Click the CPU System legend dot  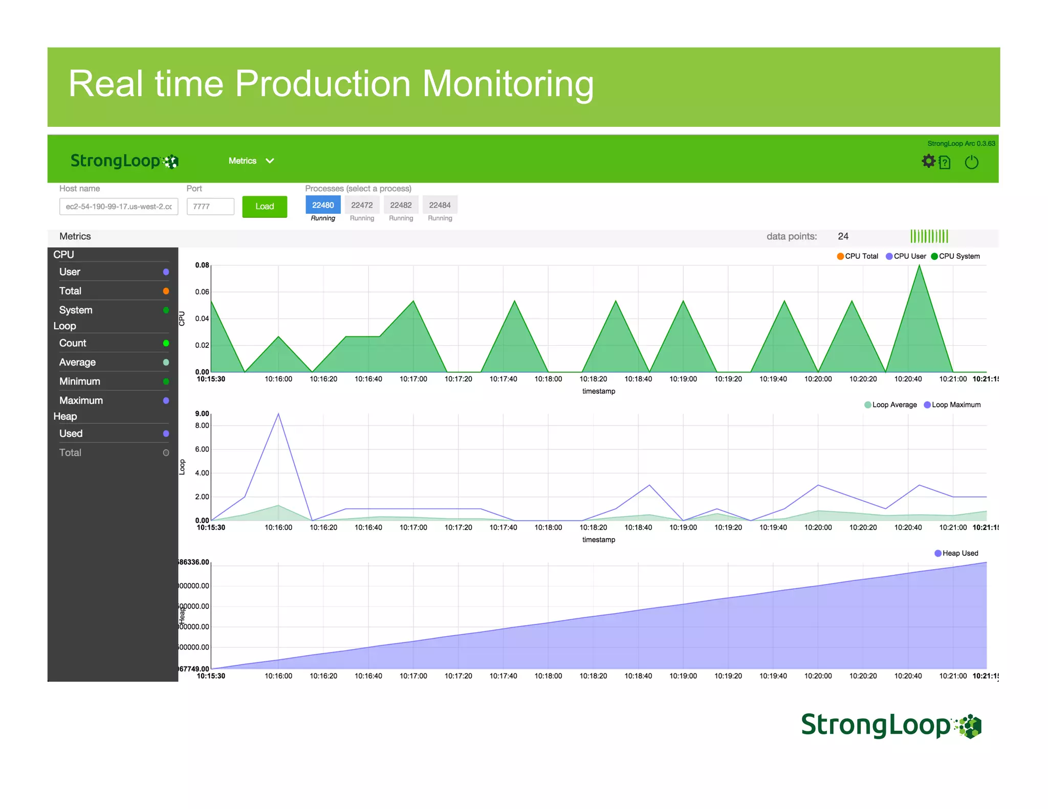[934, 256]
